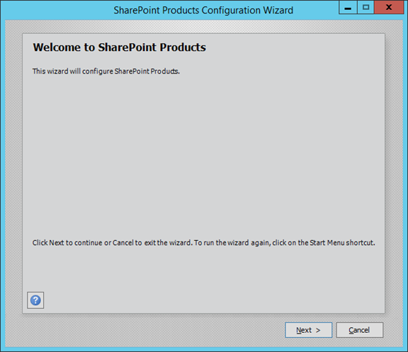This screenshot has width=408, height=352.
Task: Click the Welcome to SharePoint Products heading
Action: pyautogui.click(x=119, y=47)
